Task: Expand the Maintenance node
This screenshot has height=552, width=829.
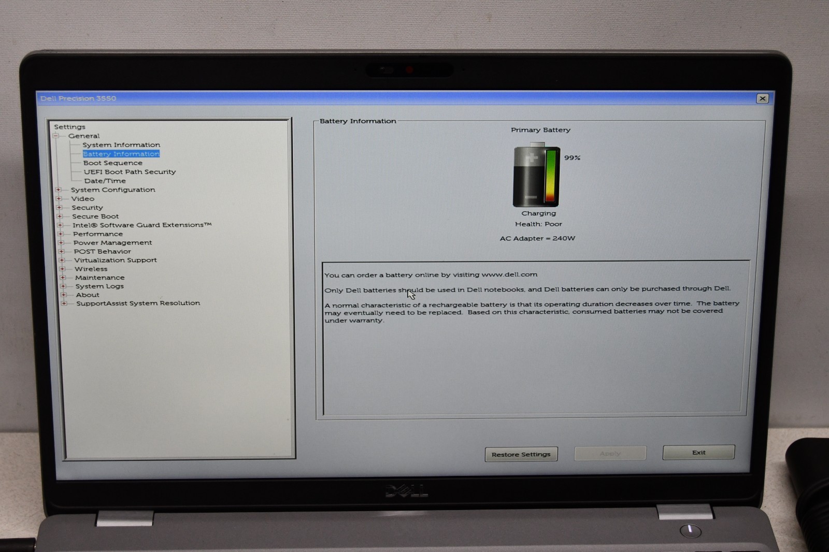Action: point(63,278)
